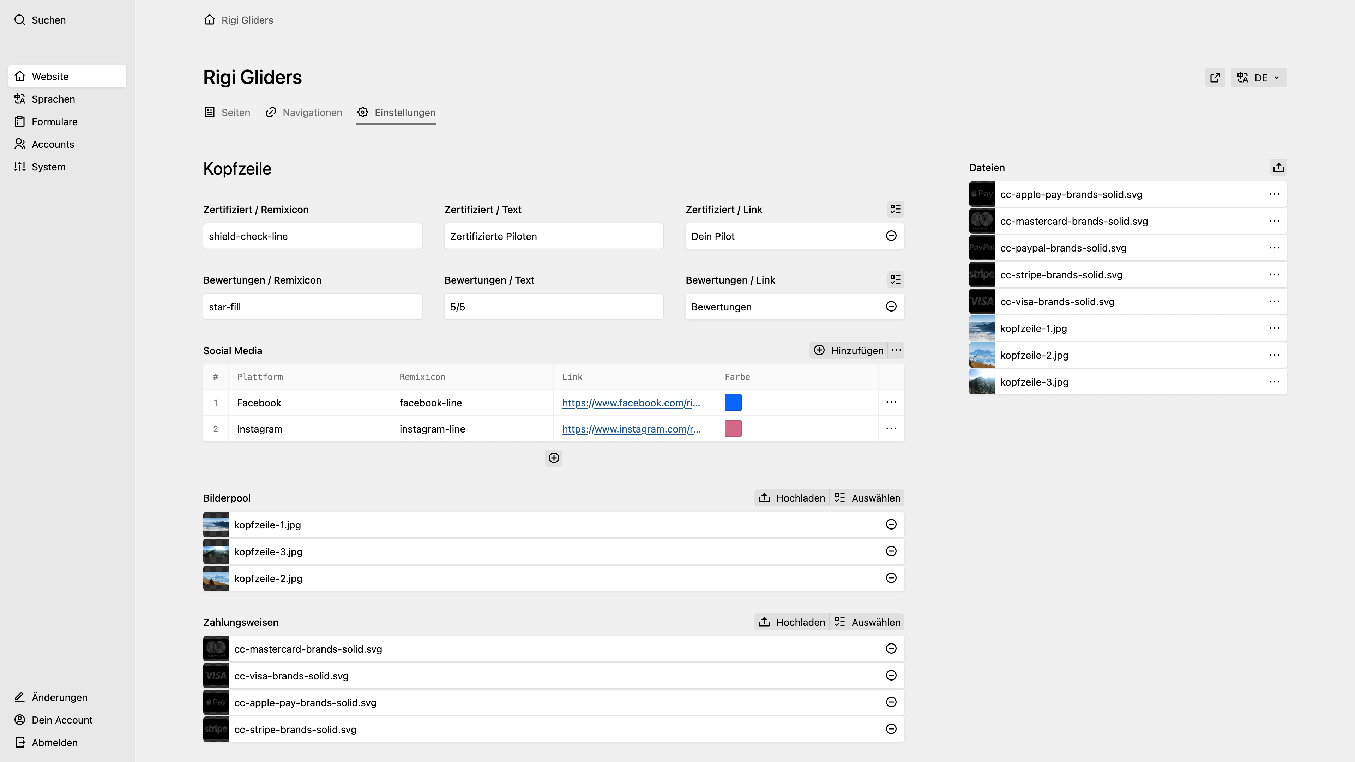Open website in new tab icon

point(1215,78)
